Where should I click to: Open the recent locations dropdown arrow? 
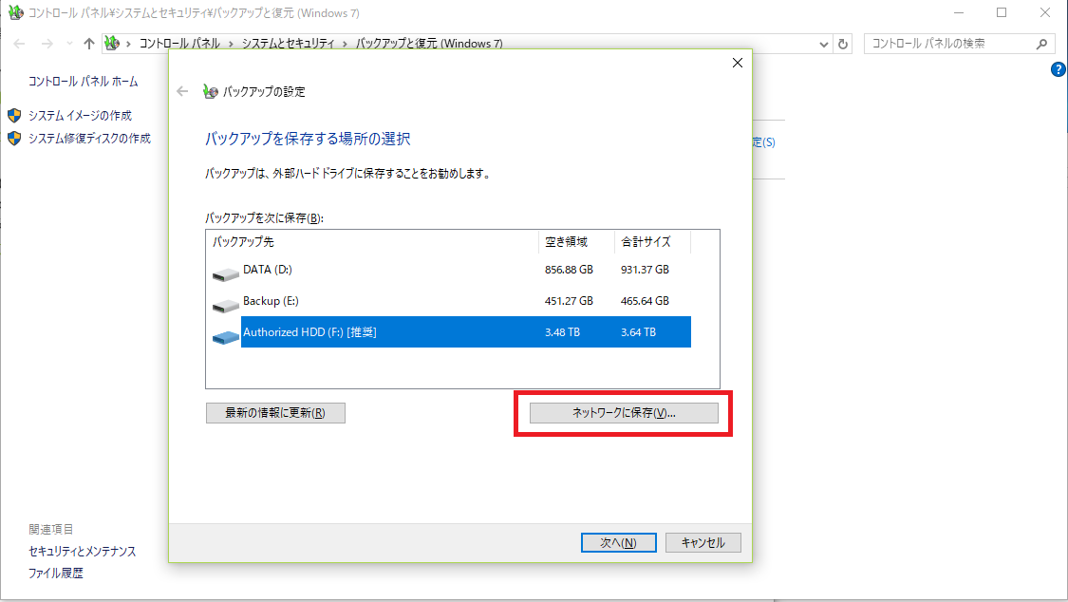(69, 44)
